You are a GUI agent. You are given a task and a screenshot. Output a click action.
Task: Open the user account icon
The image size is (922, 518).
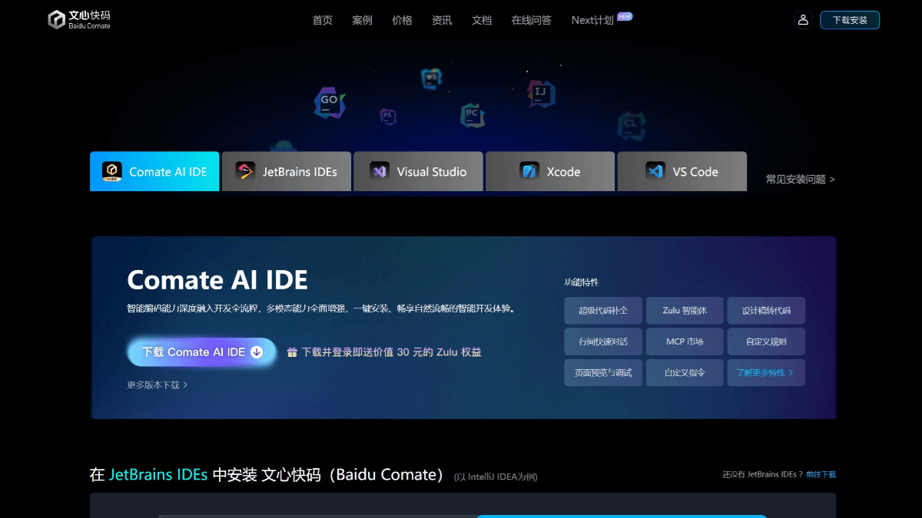click(x=803, y=19)
